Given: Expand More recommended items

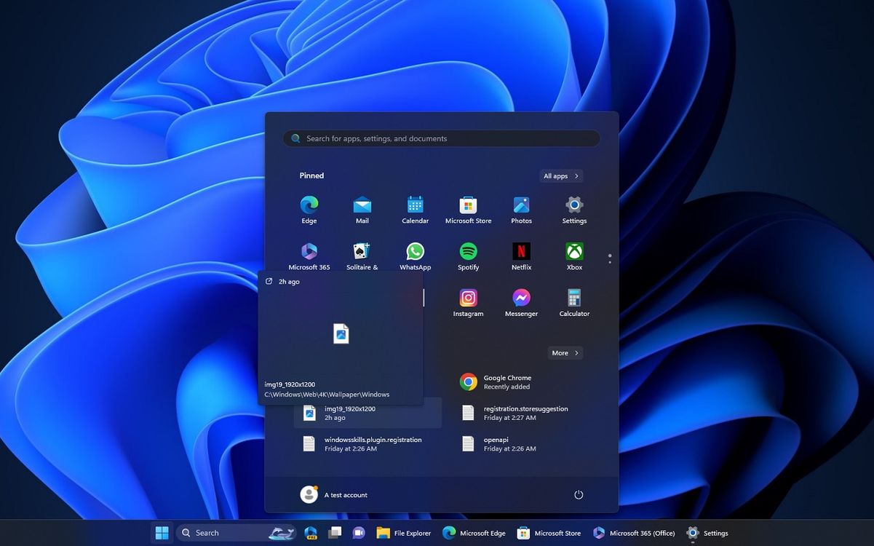Looking at the screenshot, I should coord(565,353).
